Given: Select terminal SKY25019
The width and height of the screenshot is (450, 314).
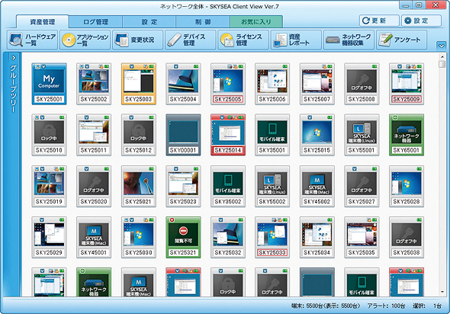Looking at the screenshot, I should [49, 186].
